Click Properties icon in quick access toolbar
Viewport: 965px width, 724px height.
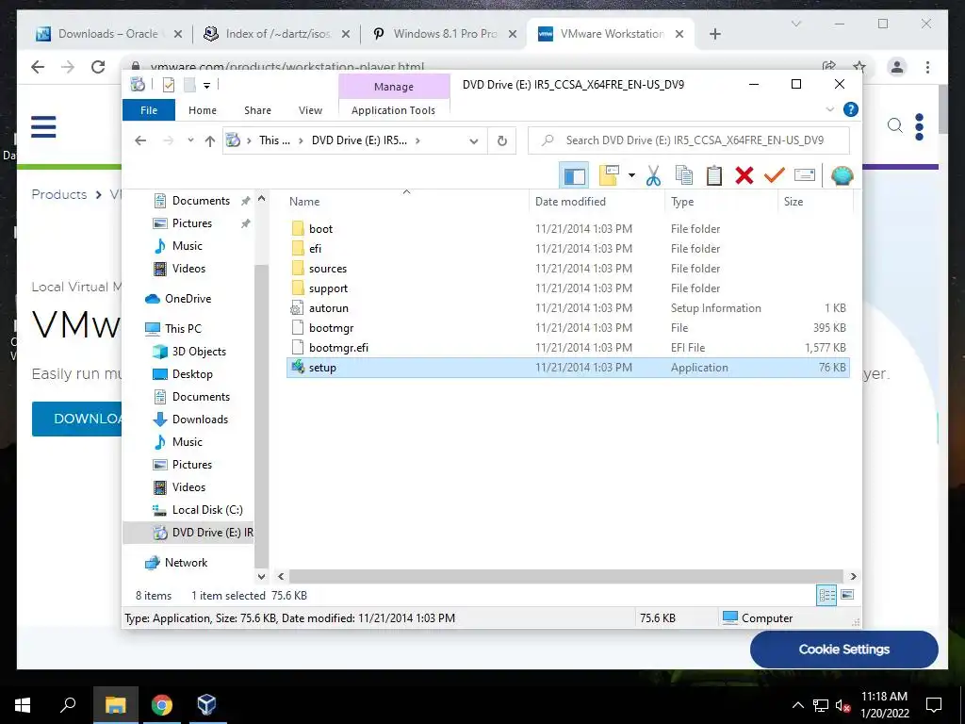pyautogui.click(x=168, y=85)
